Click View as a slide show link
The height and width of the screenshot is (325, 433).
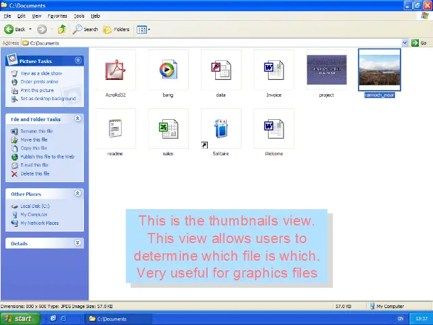coord(41,73)
